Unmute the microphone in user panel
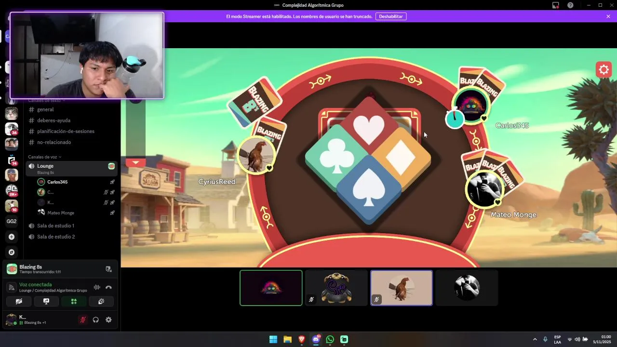Screen dimensions: 617x347 [83, 320]
